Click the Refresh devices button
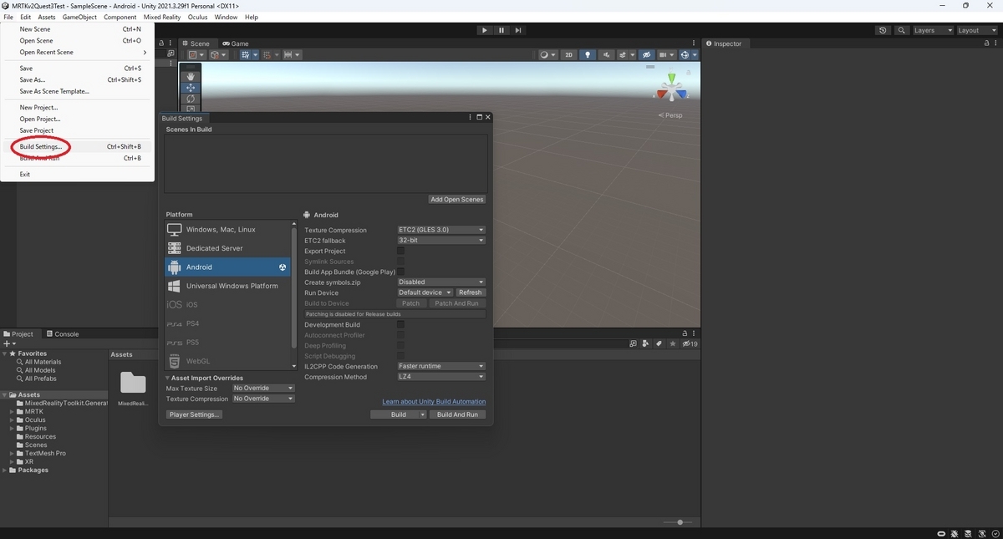Viewport: 1003px width, 539px height. 471,292
